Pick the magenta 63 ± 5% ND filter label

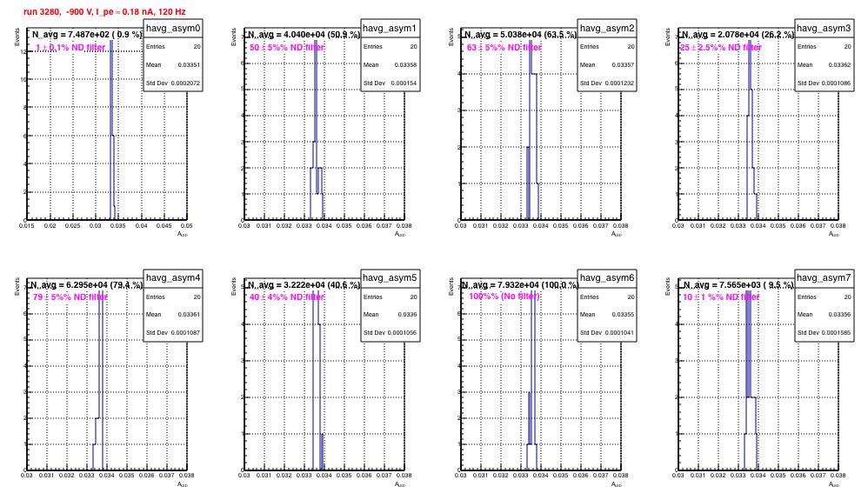(504, 48)
